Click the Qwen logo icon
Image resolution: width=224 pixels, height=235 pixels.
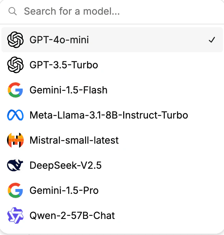pyautogui.click(x=15, y=215)
